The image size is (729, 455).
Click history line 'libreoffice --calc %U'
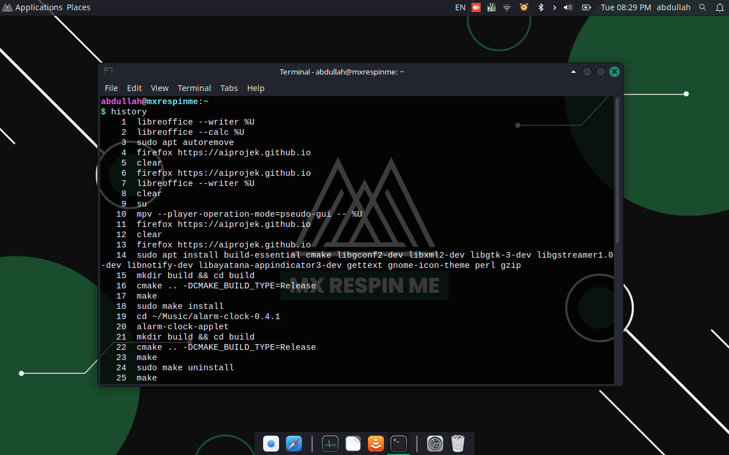190,133
